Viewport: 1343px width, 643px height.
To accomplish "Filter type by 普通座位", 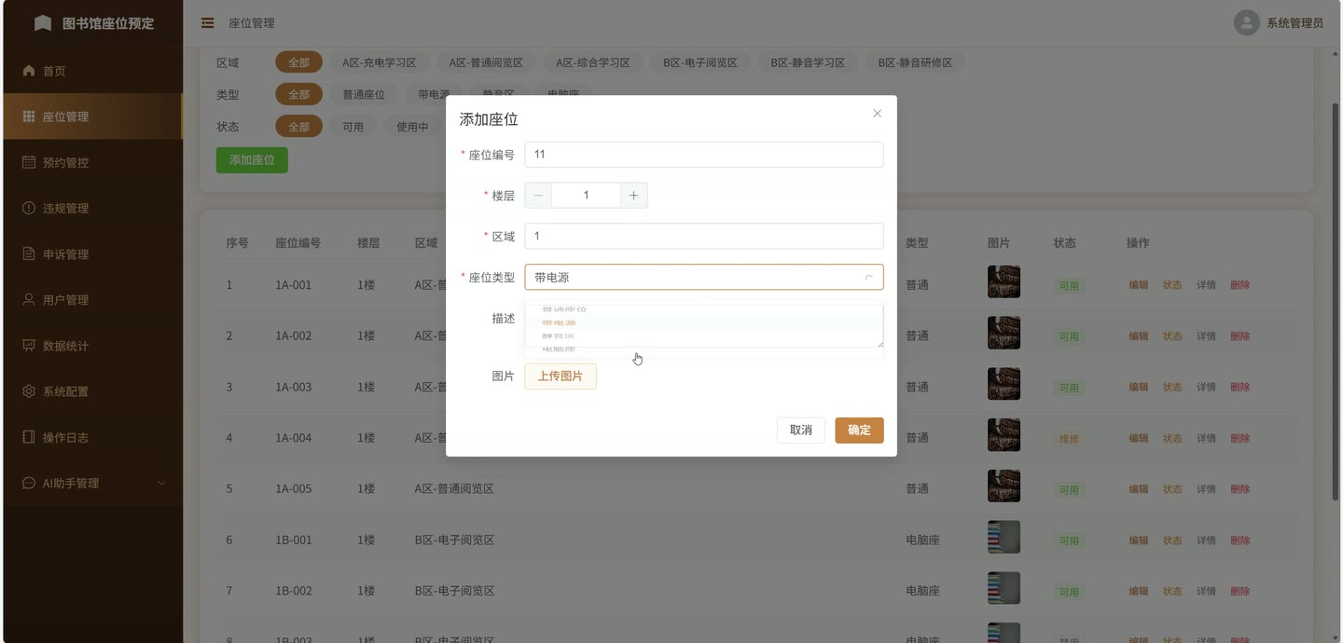I will coord(364,94).
